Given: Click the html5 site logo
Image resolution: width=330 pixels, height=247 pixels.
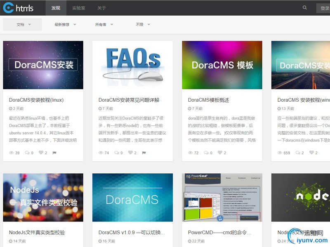Looking at the screenshot, I should click(18, 8).
